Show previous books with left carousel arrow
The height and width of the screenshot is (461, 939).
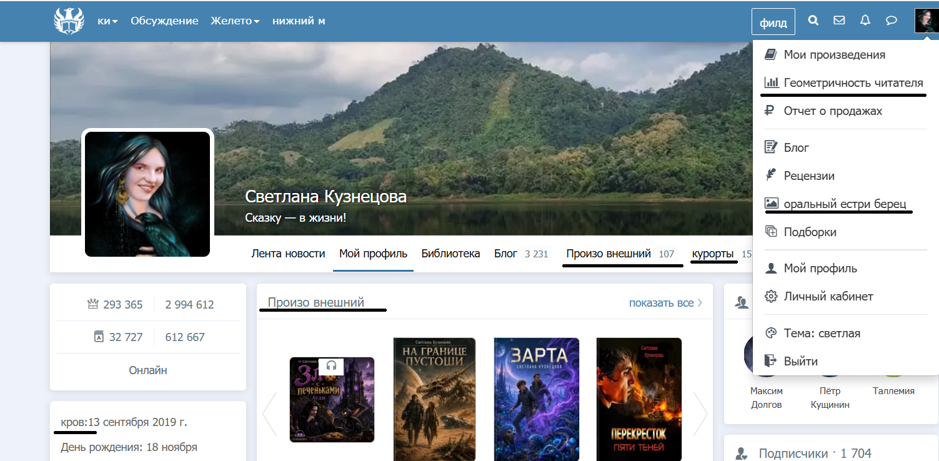pyautogui.click(x=269, y=413)
